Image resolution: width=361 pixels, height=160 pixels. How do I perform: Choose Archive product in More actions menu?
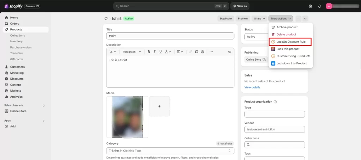click(x=287, y=27)
